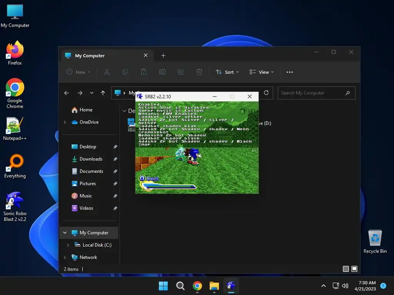Go back with the left arrow

coord(66,93)
